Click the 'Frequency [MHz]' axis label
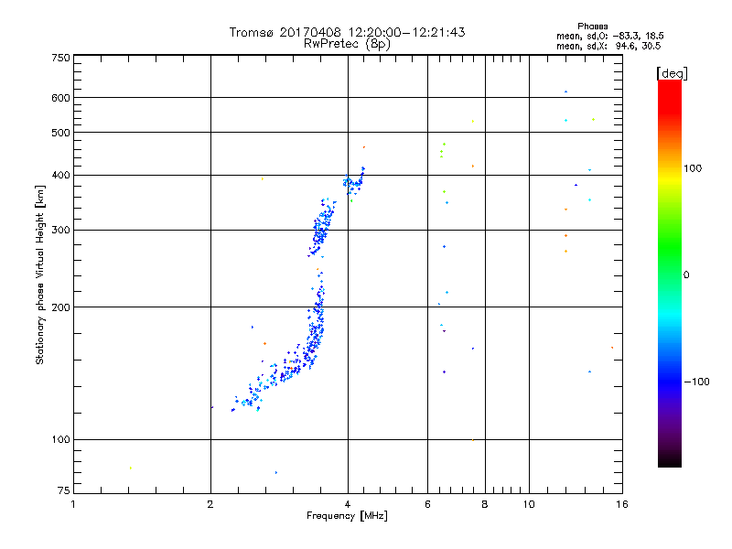The image size is (732, 549). tap(347, 516)
